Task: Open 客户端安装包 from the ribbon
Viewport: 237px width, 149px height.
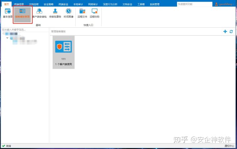Action: tap(39, 13)
